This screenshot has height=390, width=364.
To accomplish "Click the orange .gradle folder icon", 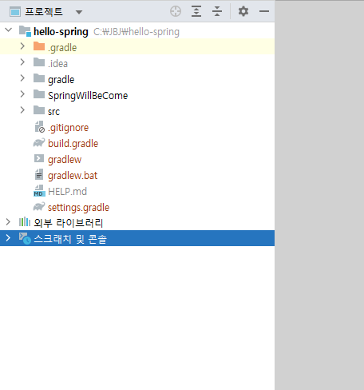I will click(39, 46).
